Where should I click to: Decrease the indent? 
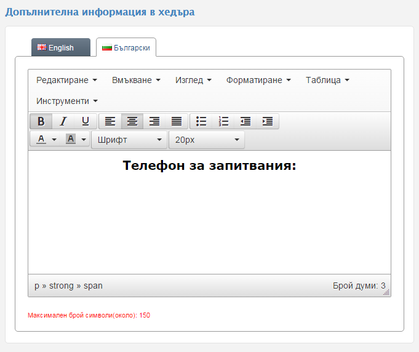pos(245,121)
